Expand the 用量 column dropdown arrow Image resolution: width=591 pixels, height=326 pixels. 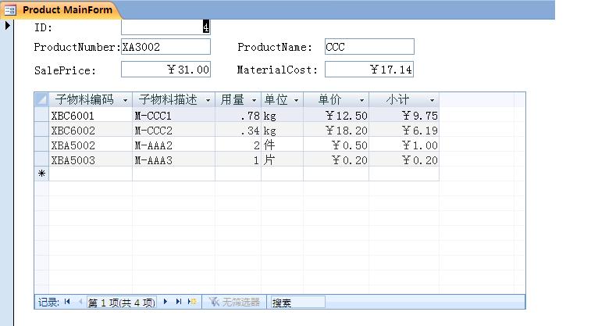pos(254,101)
